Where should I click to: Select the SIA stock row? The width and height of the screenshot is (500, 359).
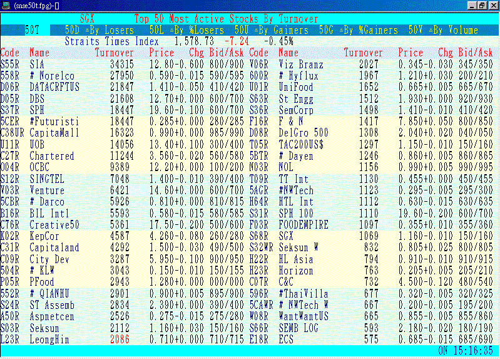[122, 64]
